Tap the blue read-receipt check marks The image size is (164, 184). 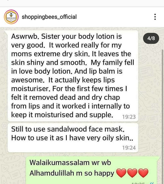pyautogui.click(x=150, y=183)
